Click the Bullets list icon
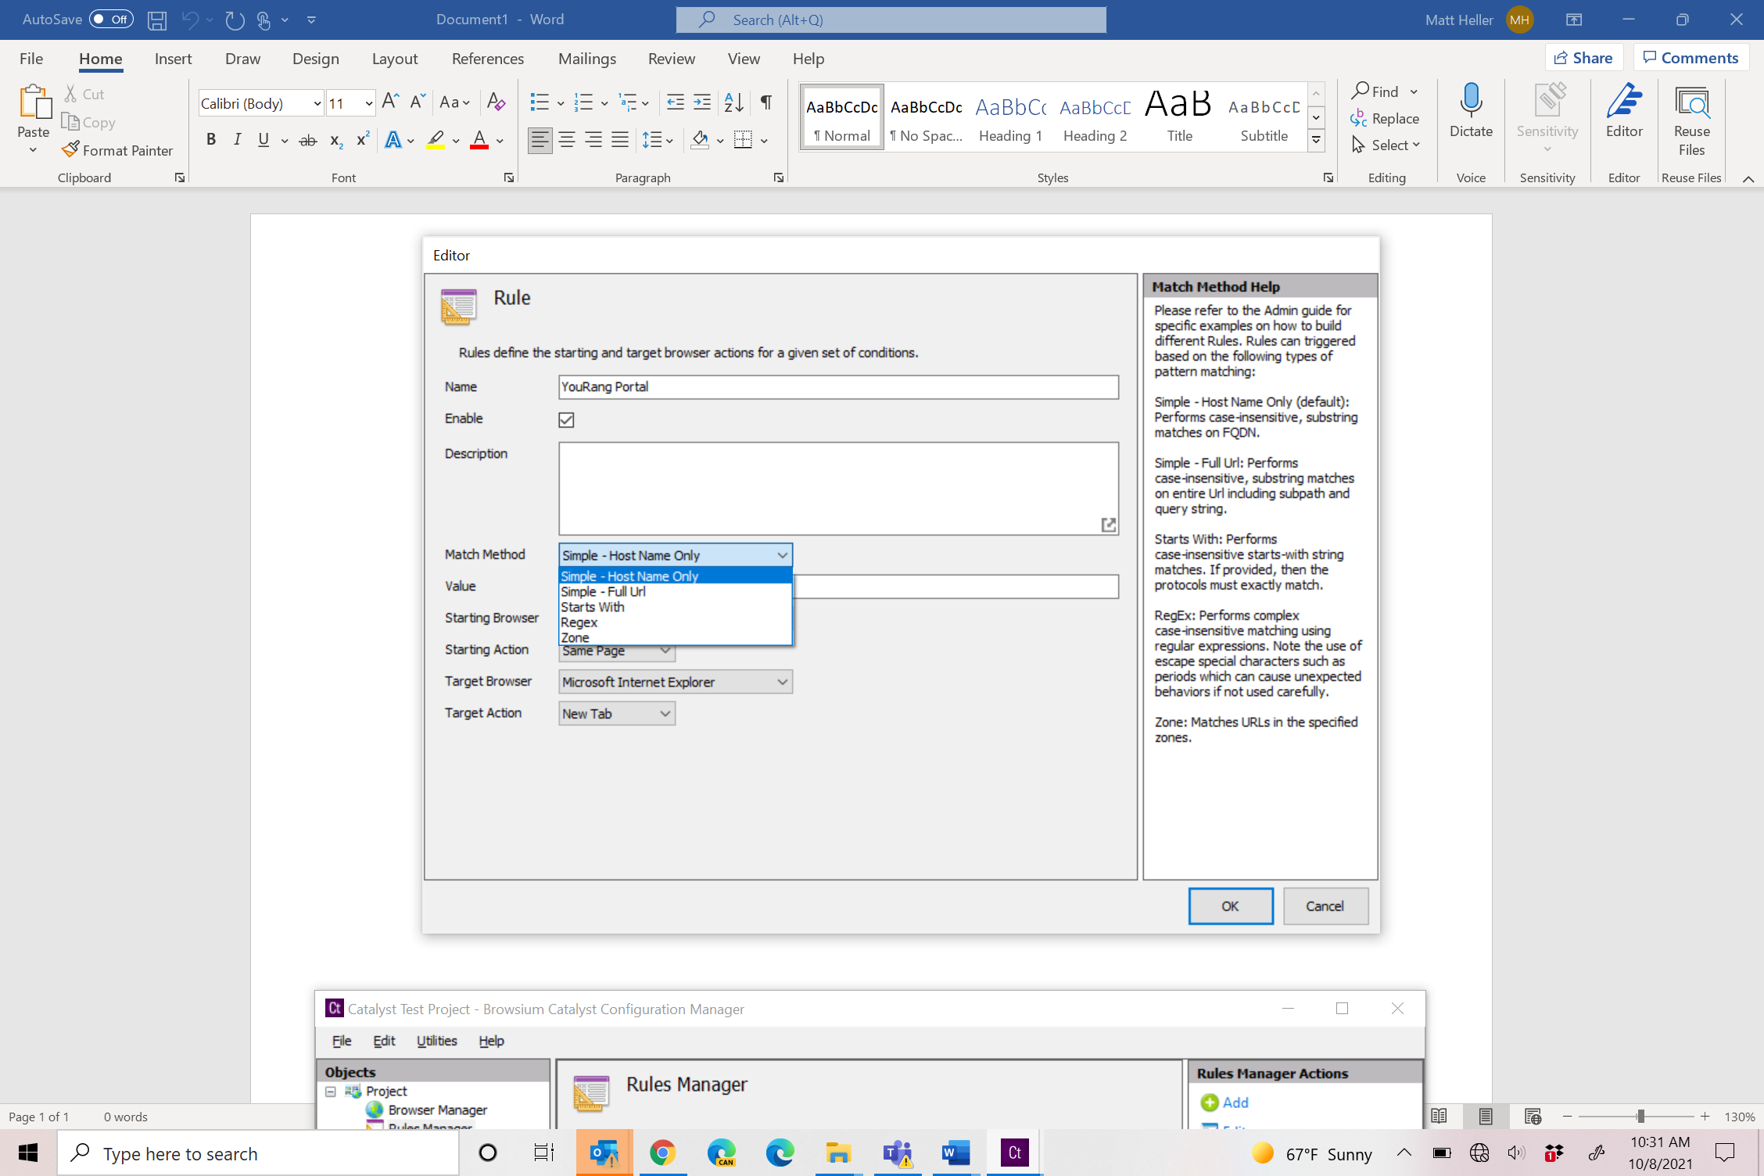Viewport: 1764px width, 1176px height. tap(540, 102)
